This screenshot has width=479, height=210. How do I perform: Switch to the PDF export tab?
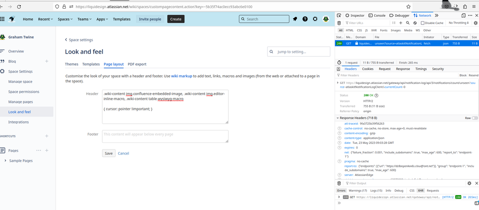click(137, 64)
